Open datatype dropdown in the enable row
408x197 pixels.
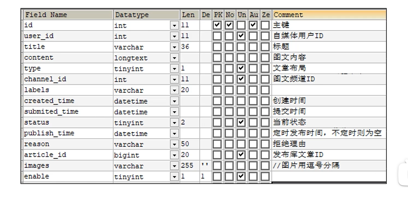click(174, 177)
